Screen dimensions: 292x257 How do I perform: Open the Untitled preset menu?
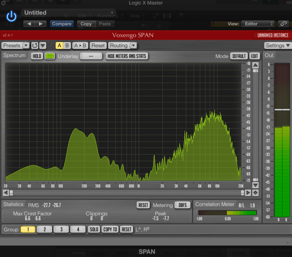coord(69,13)
